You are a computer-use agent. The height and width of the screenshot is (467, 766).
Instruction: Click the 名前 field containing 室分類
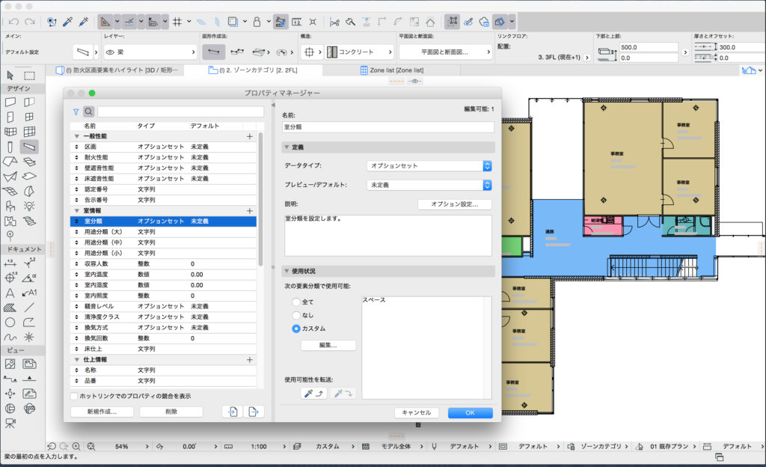point(388,127)
